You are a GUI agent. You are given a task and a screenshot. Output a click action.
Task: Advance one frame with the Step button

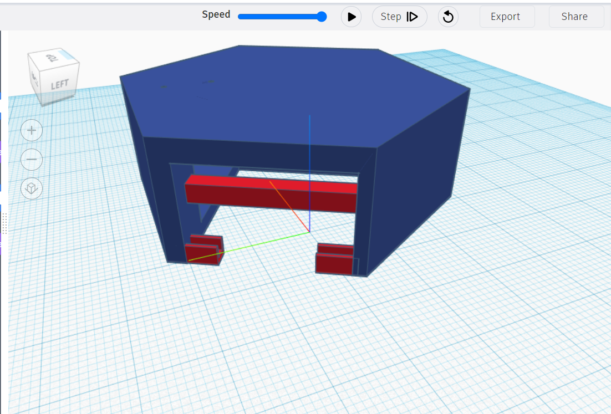point(399,17)
